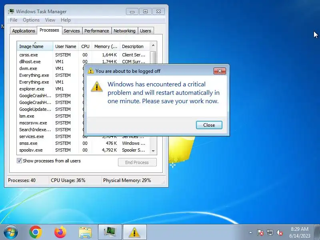320x240 pixels.
Task: Click process list scroll up arrow
Action: pyautogui.click(x=153, y=45)
